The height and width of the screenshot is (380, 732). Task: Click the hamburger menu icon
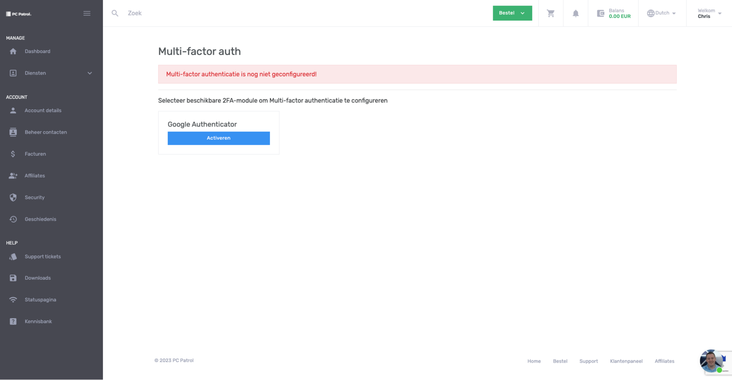pyautogui.click(x=87, y=13)
